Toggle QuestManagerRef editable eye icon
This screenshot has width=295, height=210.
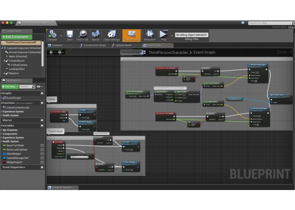coord(42,158)
